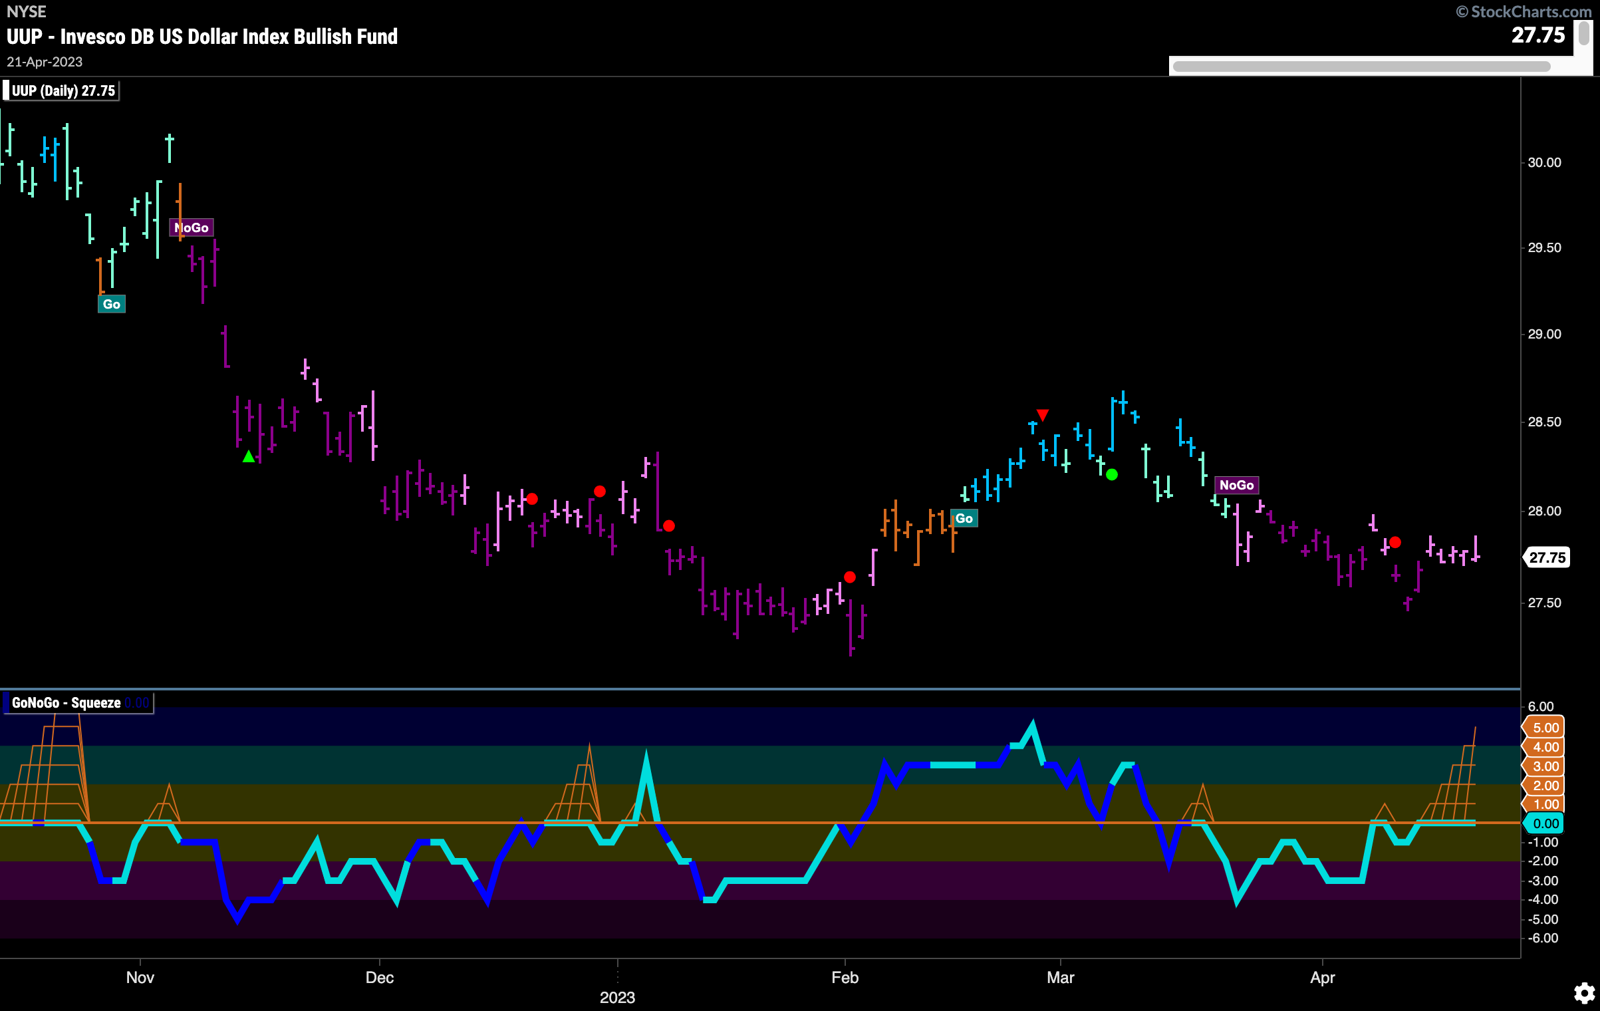
Task: Click the 2023 year label on axis
Action: (x=617, y=997)
